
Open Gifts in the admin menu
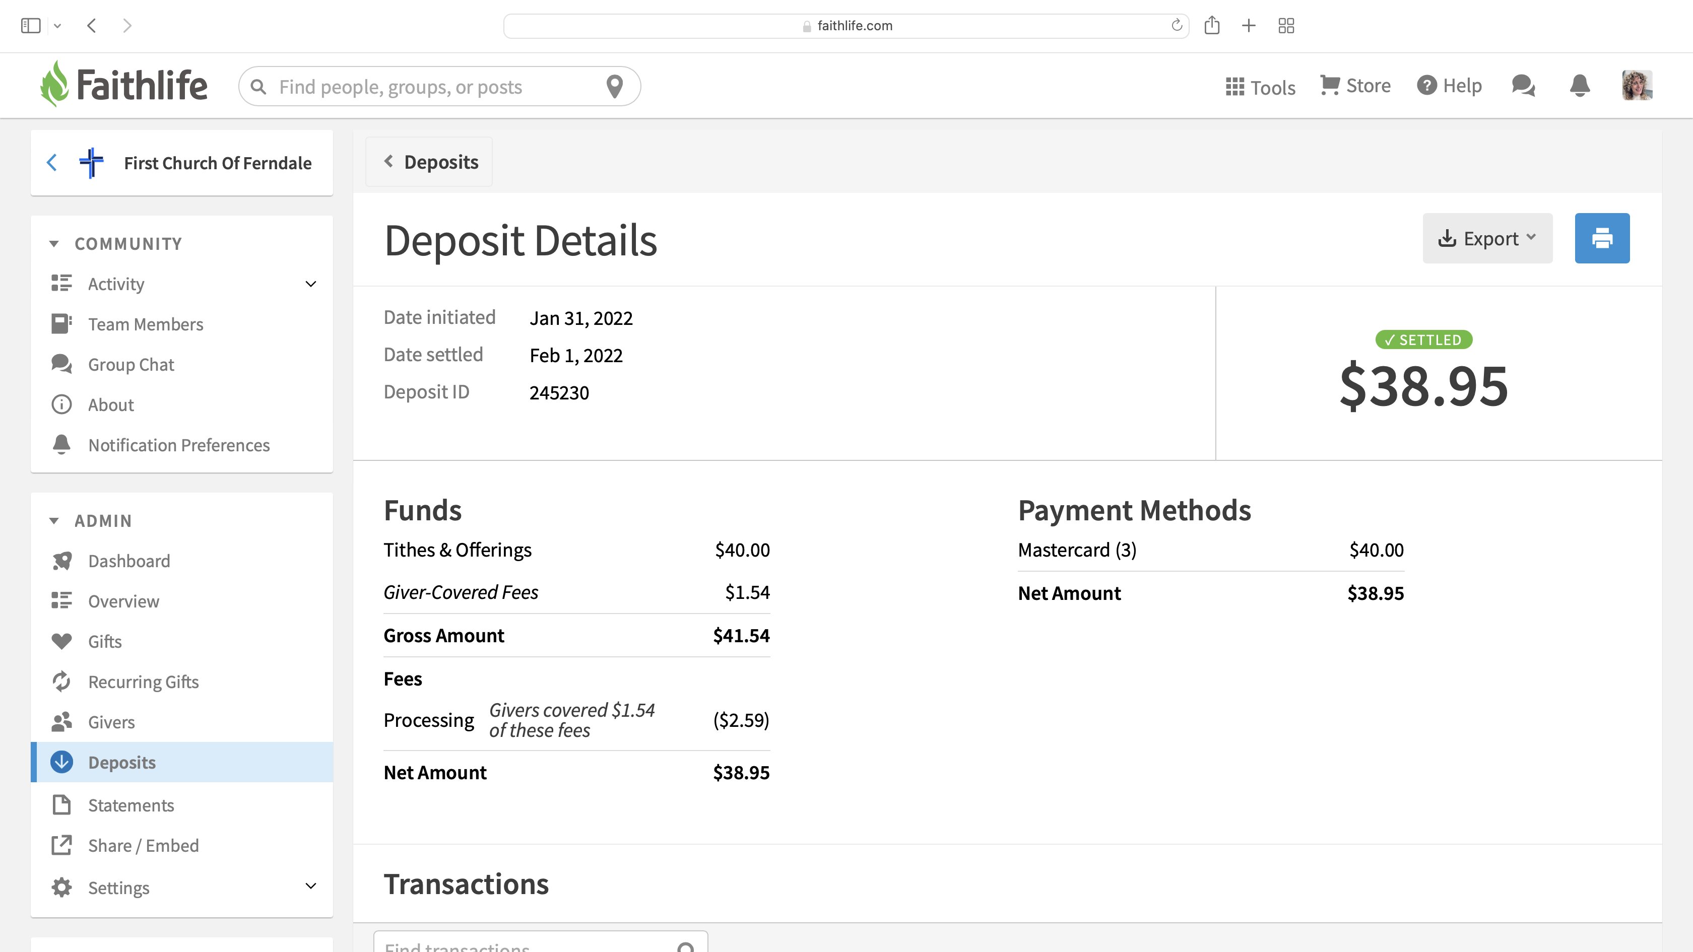[x=104, y=641]
